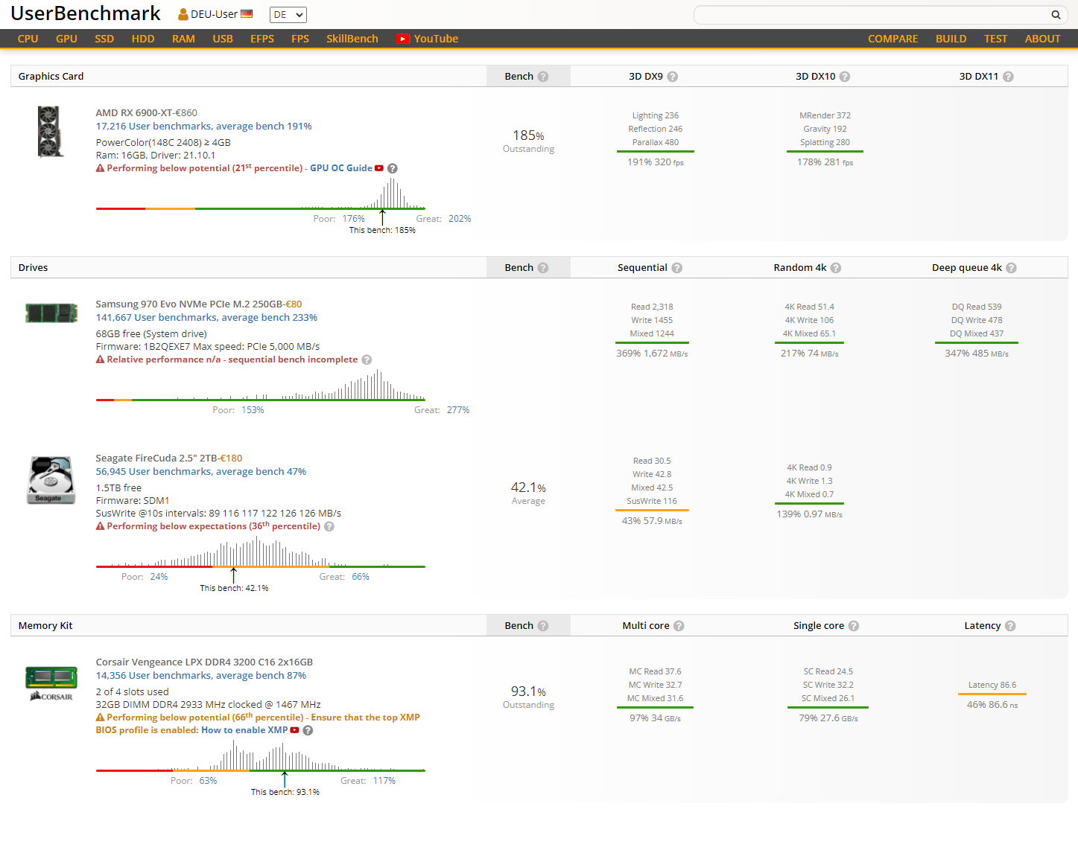Go to the SSD section
Image resolution: width=1078 pixels, height=850 pixels.
[104, 39]
